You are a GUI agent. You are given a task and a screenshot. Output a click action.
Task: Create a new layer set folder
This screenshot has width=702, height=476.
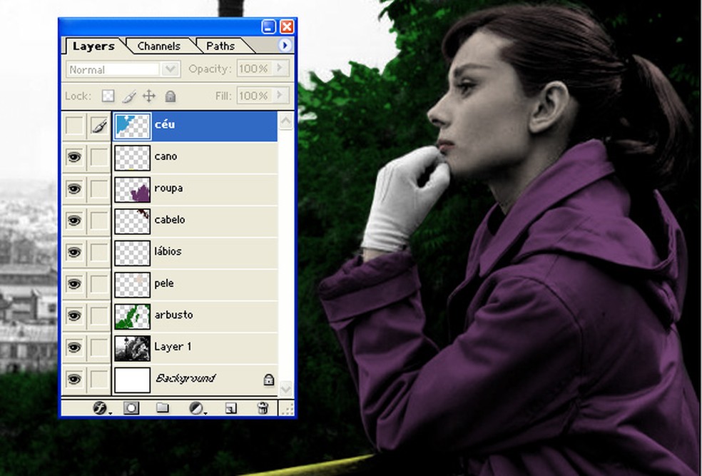(163, 408)
